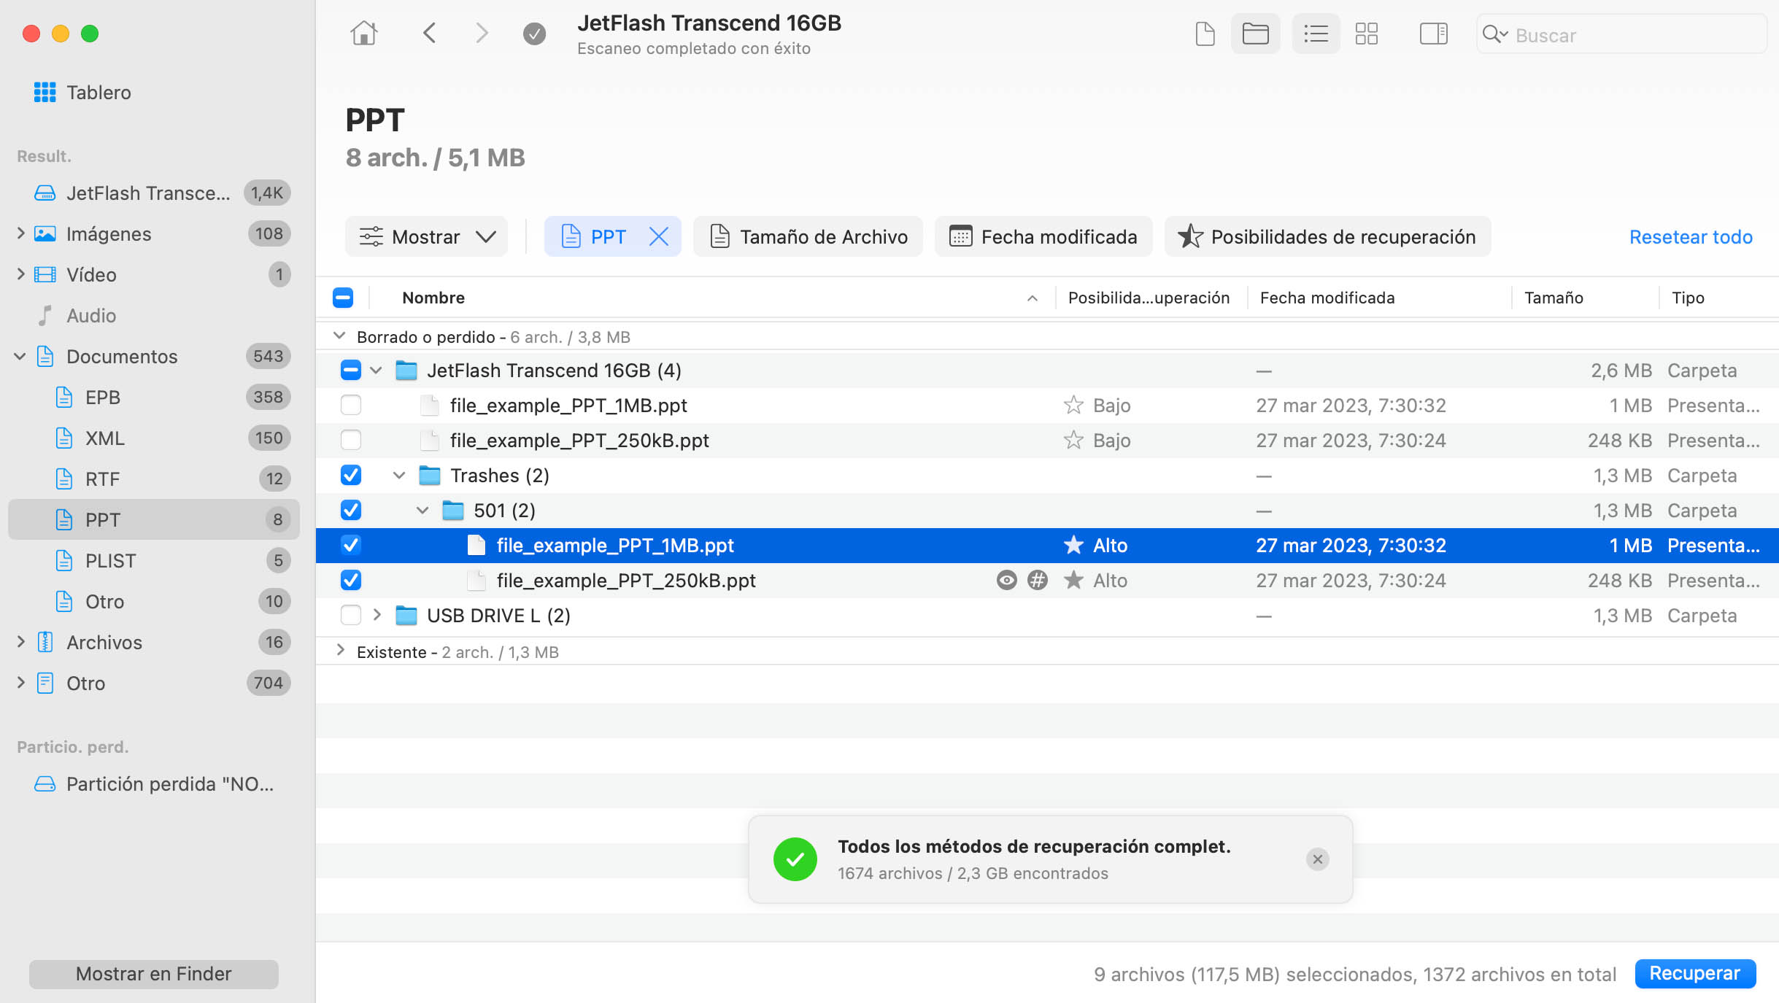Image resolution: width=1779 pixels, height=1003 pixels.
Task: Click Mostrar en Finder button
Action: point(154,974)
